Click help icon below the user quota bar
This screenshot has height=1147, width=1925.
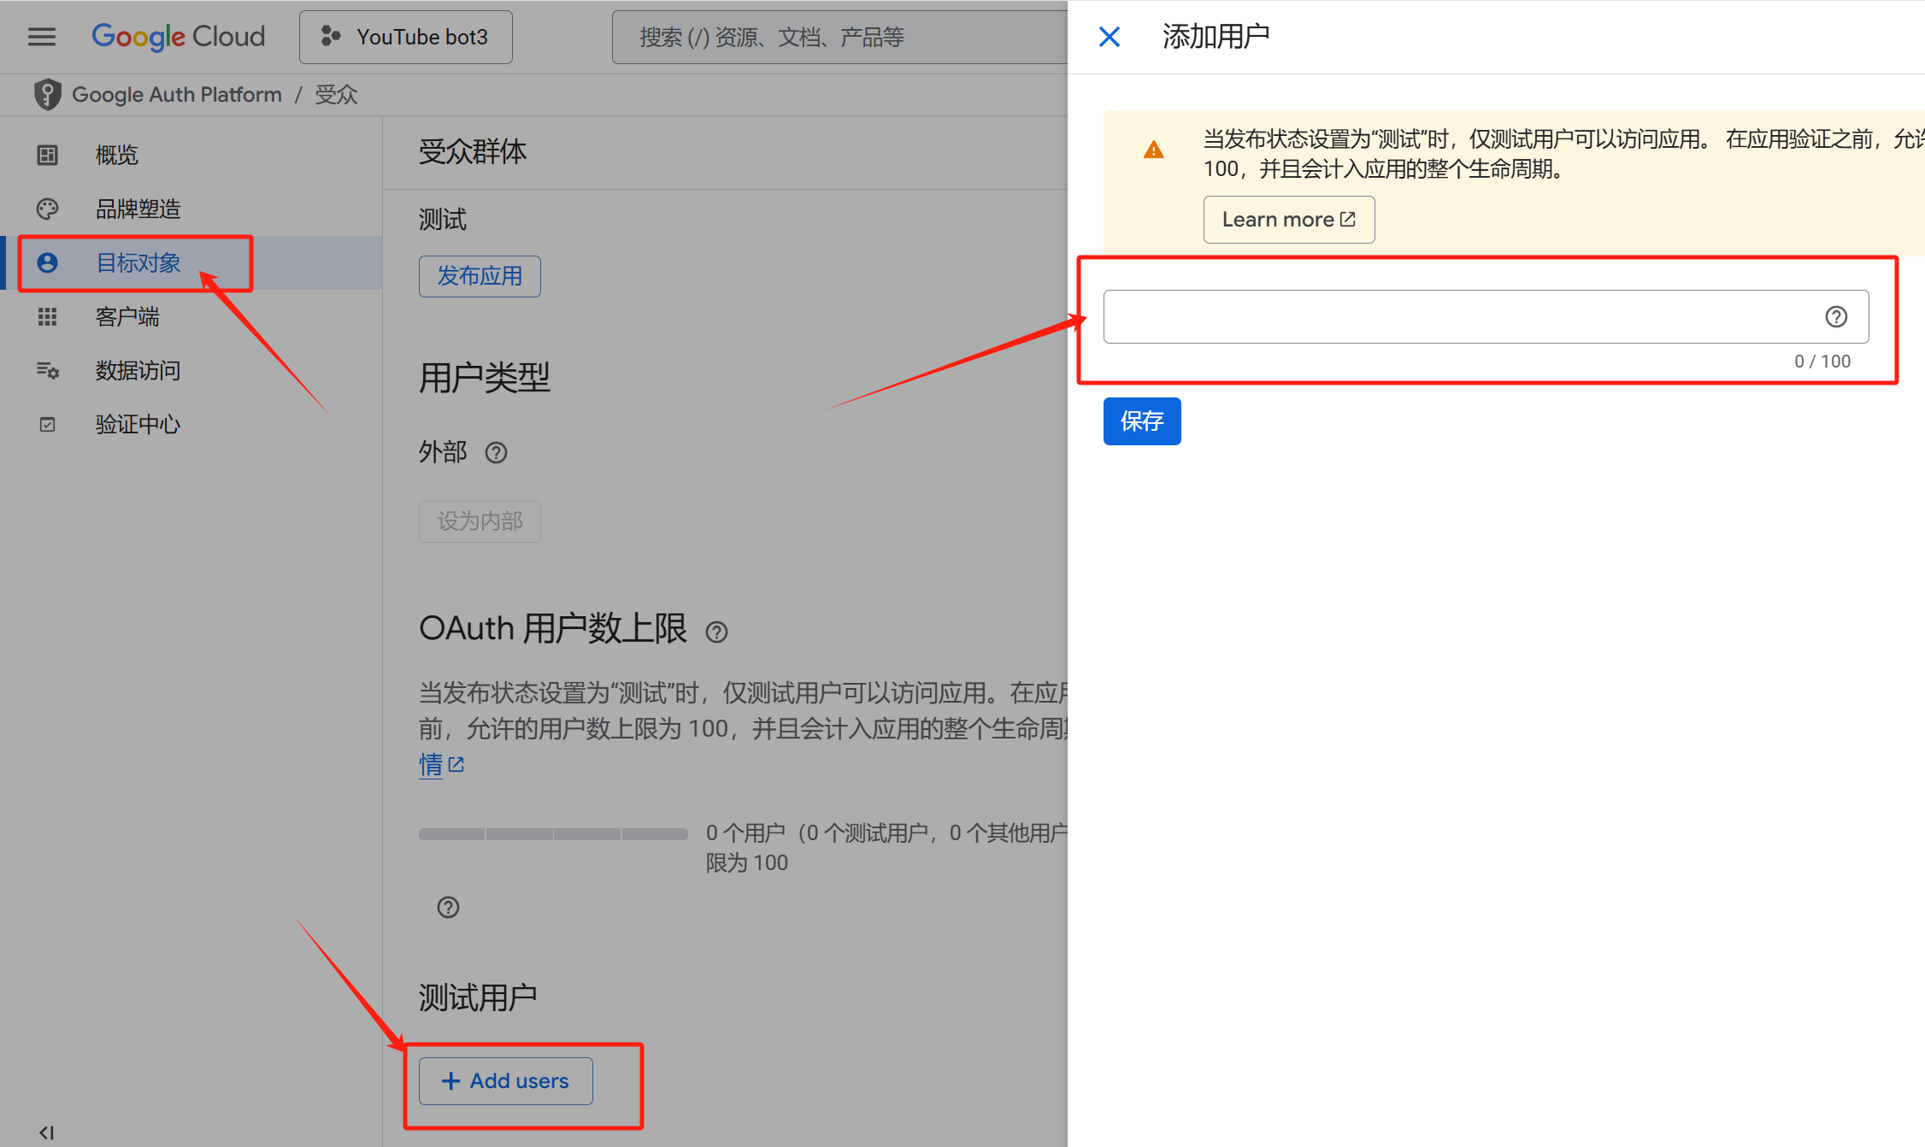click(x=448, y=907)
